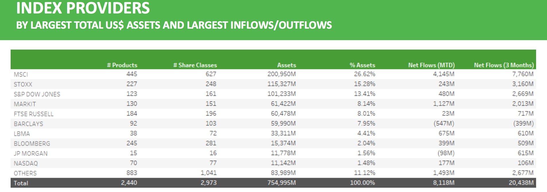This screenshot has width=547, height=192.
Task: Select the OTHERS row label
Action: click(x=25, y=173)
